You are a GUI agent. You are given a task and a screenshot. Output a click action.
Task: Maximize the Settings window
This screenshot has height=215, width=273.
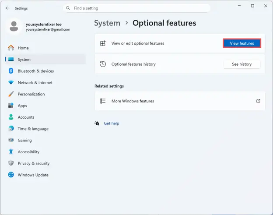[x=252, y=6]
